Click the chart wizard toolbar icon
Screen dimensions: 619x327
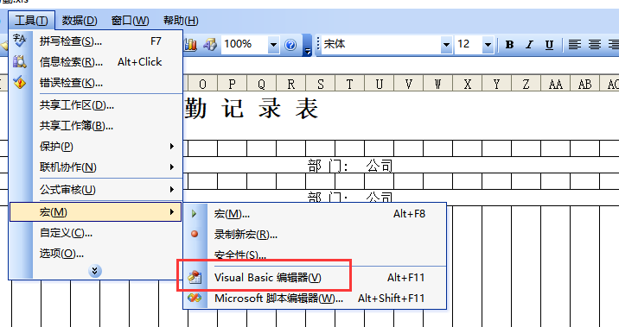point(191,45)
